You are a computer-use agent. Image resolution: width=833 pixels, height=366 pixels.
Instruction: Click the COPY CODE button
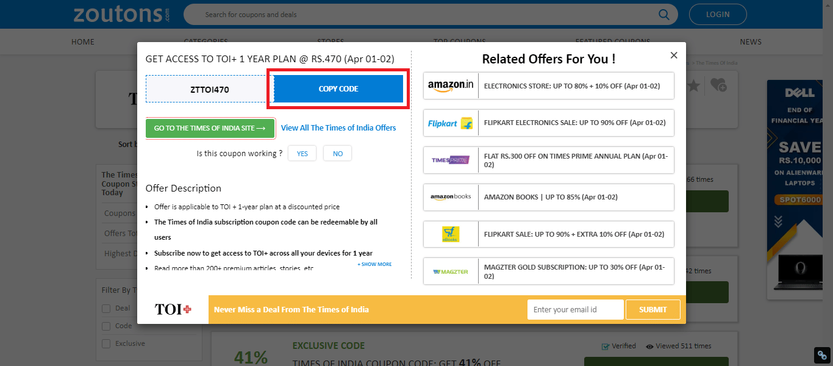pyautogui.click(x=338, y=88)
